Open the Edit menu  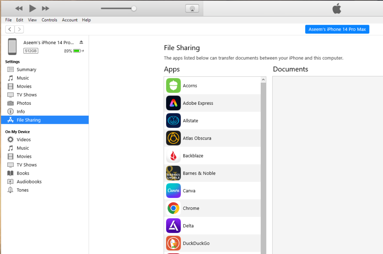point(19,20)
